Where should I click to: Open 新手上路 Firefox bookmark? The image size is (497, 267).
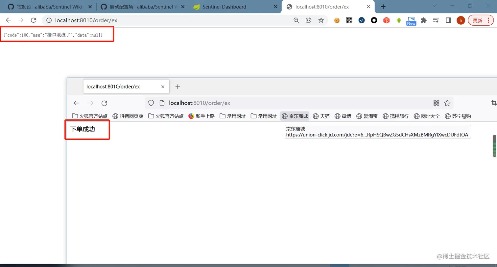click(201, 116)
